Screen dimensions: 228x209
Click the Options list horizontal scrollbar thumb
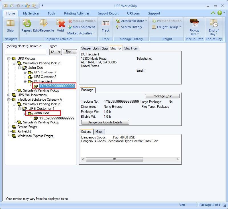[x=115, y=160]
